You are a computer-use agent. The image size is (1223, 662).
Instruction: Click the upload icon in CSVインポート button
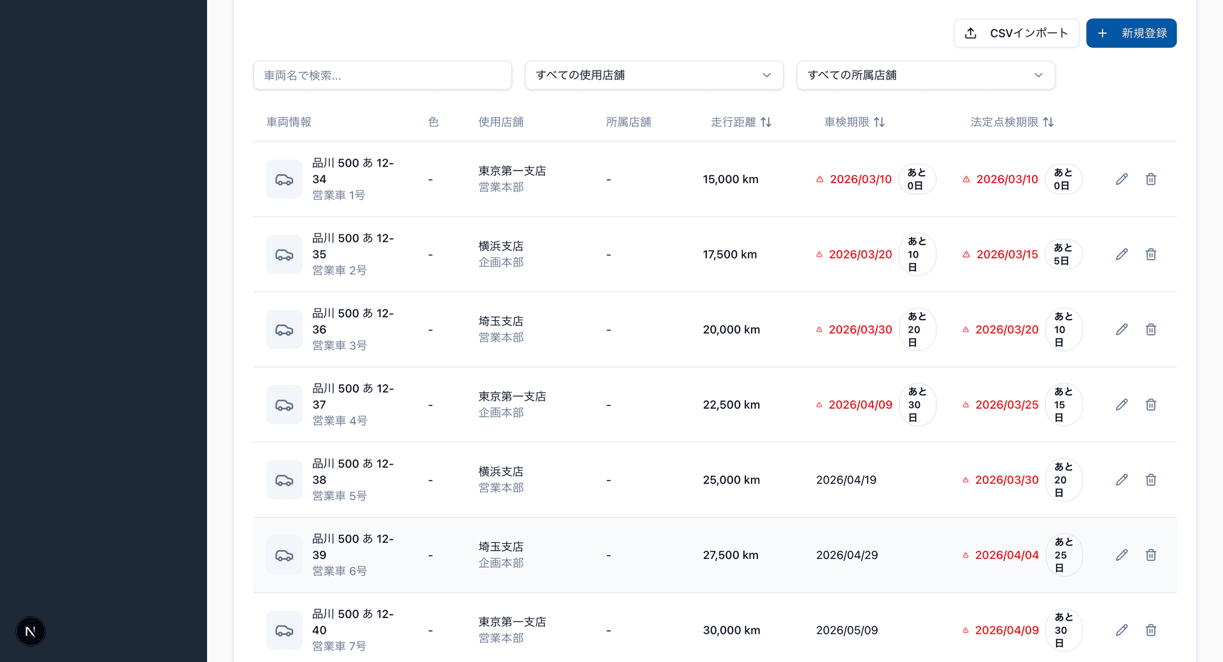(x=971, y=33)
